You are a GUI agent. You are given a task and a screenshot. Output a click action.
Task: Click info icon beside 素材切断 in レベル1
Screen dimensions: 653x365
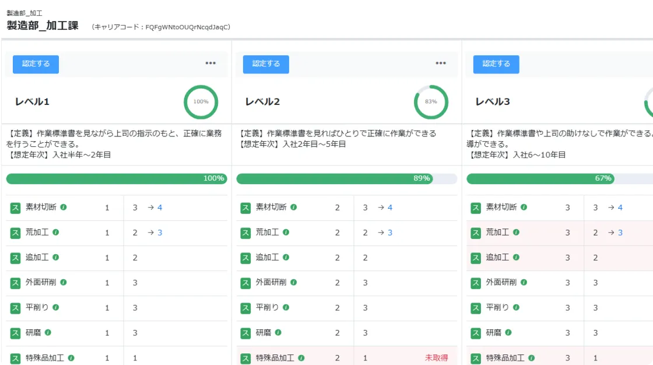tap(64, 207)
